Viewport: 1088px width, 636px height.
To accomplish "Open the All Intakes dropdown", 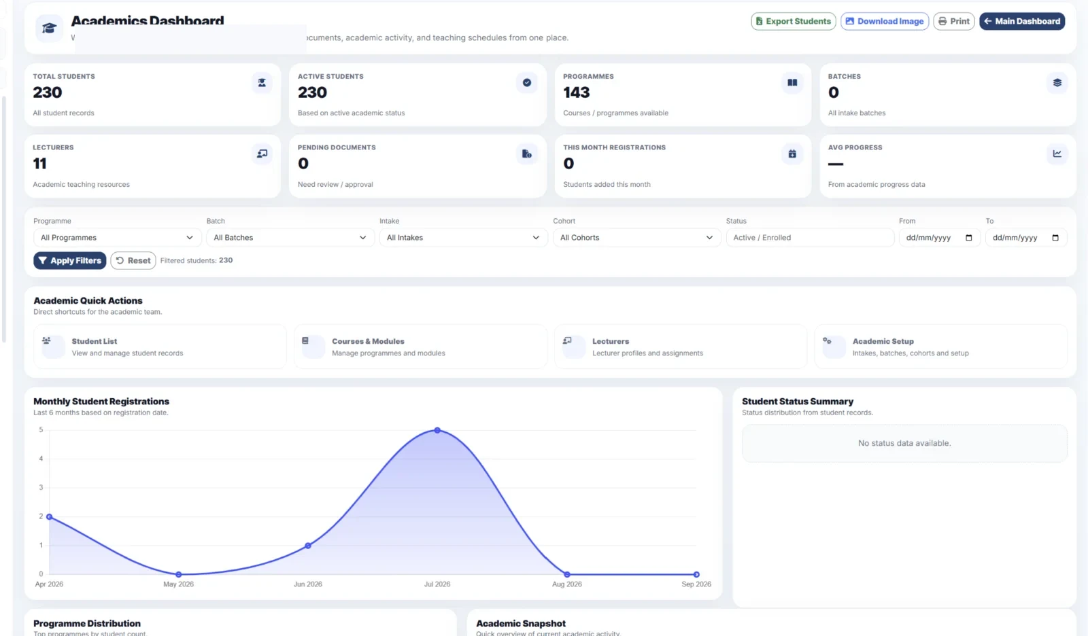I will pos(463,238).
